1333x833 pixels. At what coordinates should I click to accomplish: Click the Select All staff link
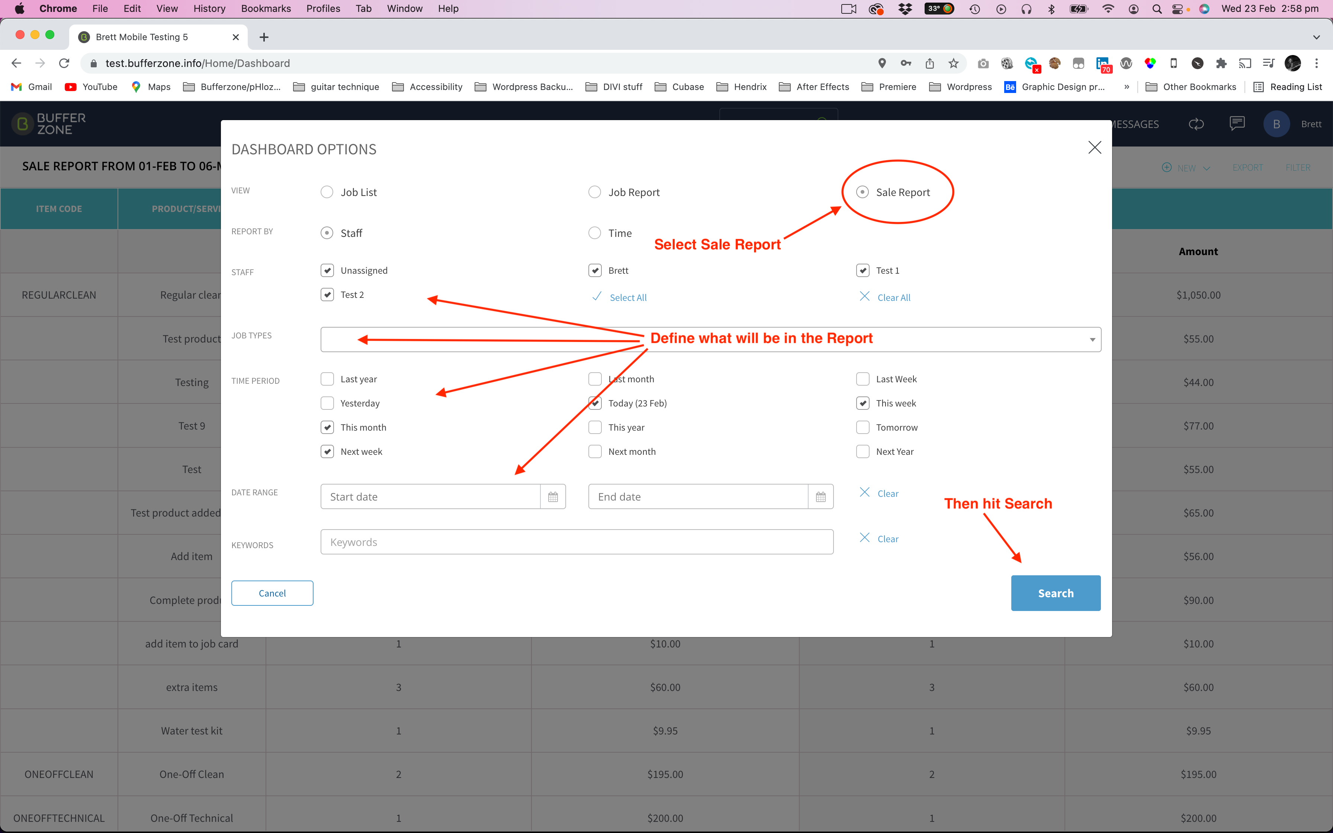click(x=628, y=297)
